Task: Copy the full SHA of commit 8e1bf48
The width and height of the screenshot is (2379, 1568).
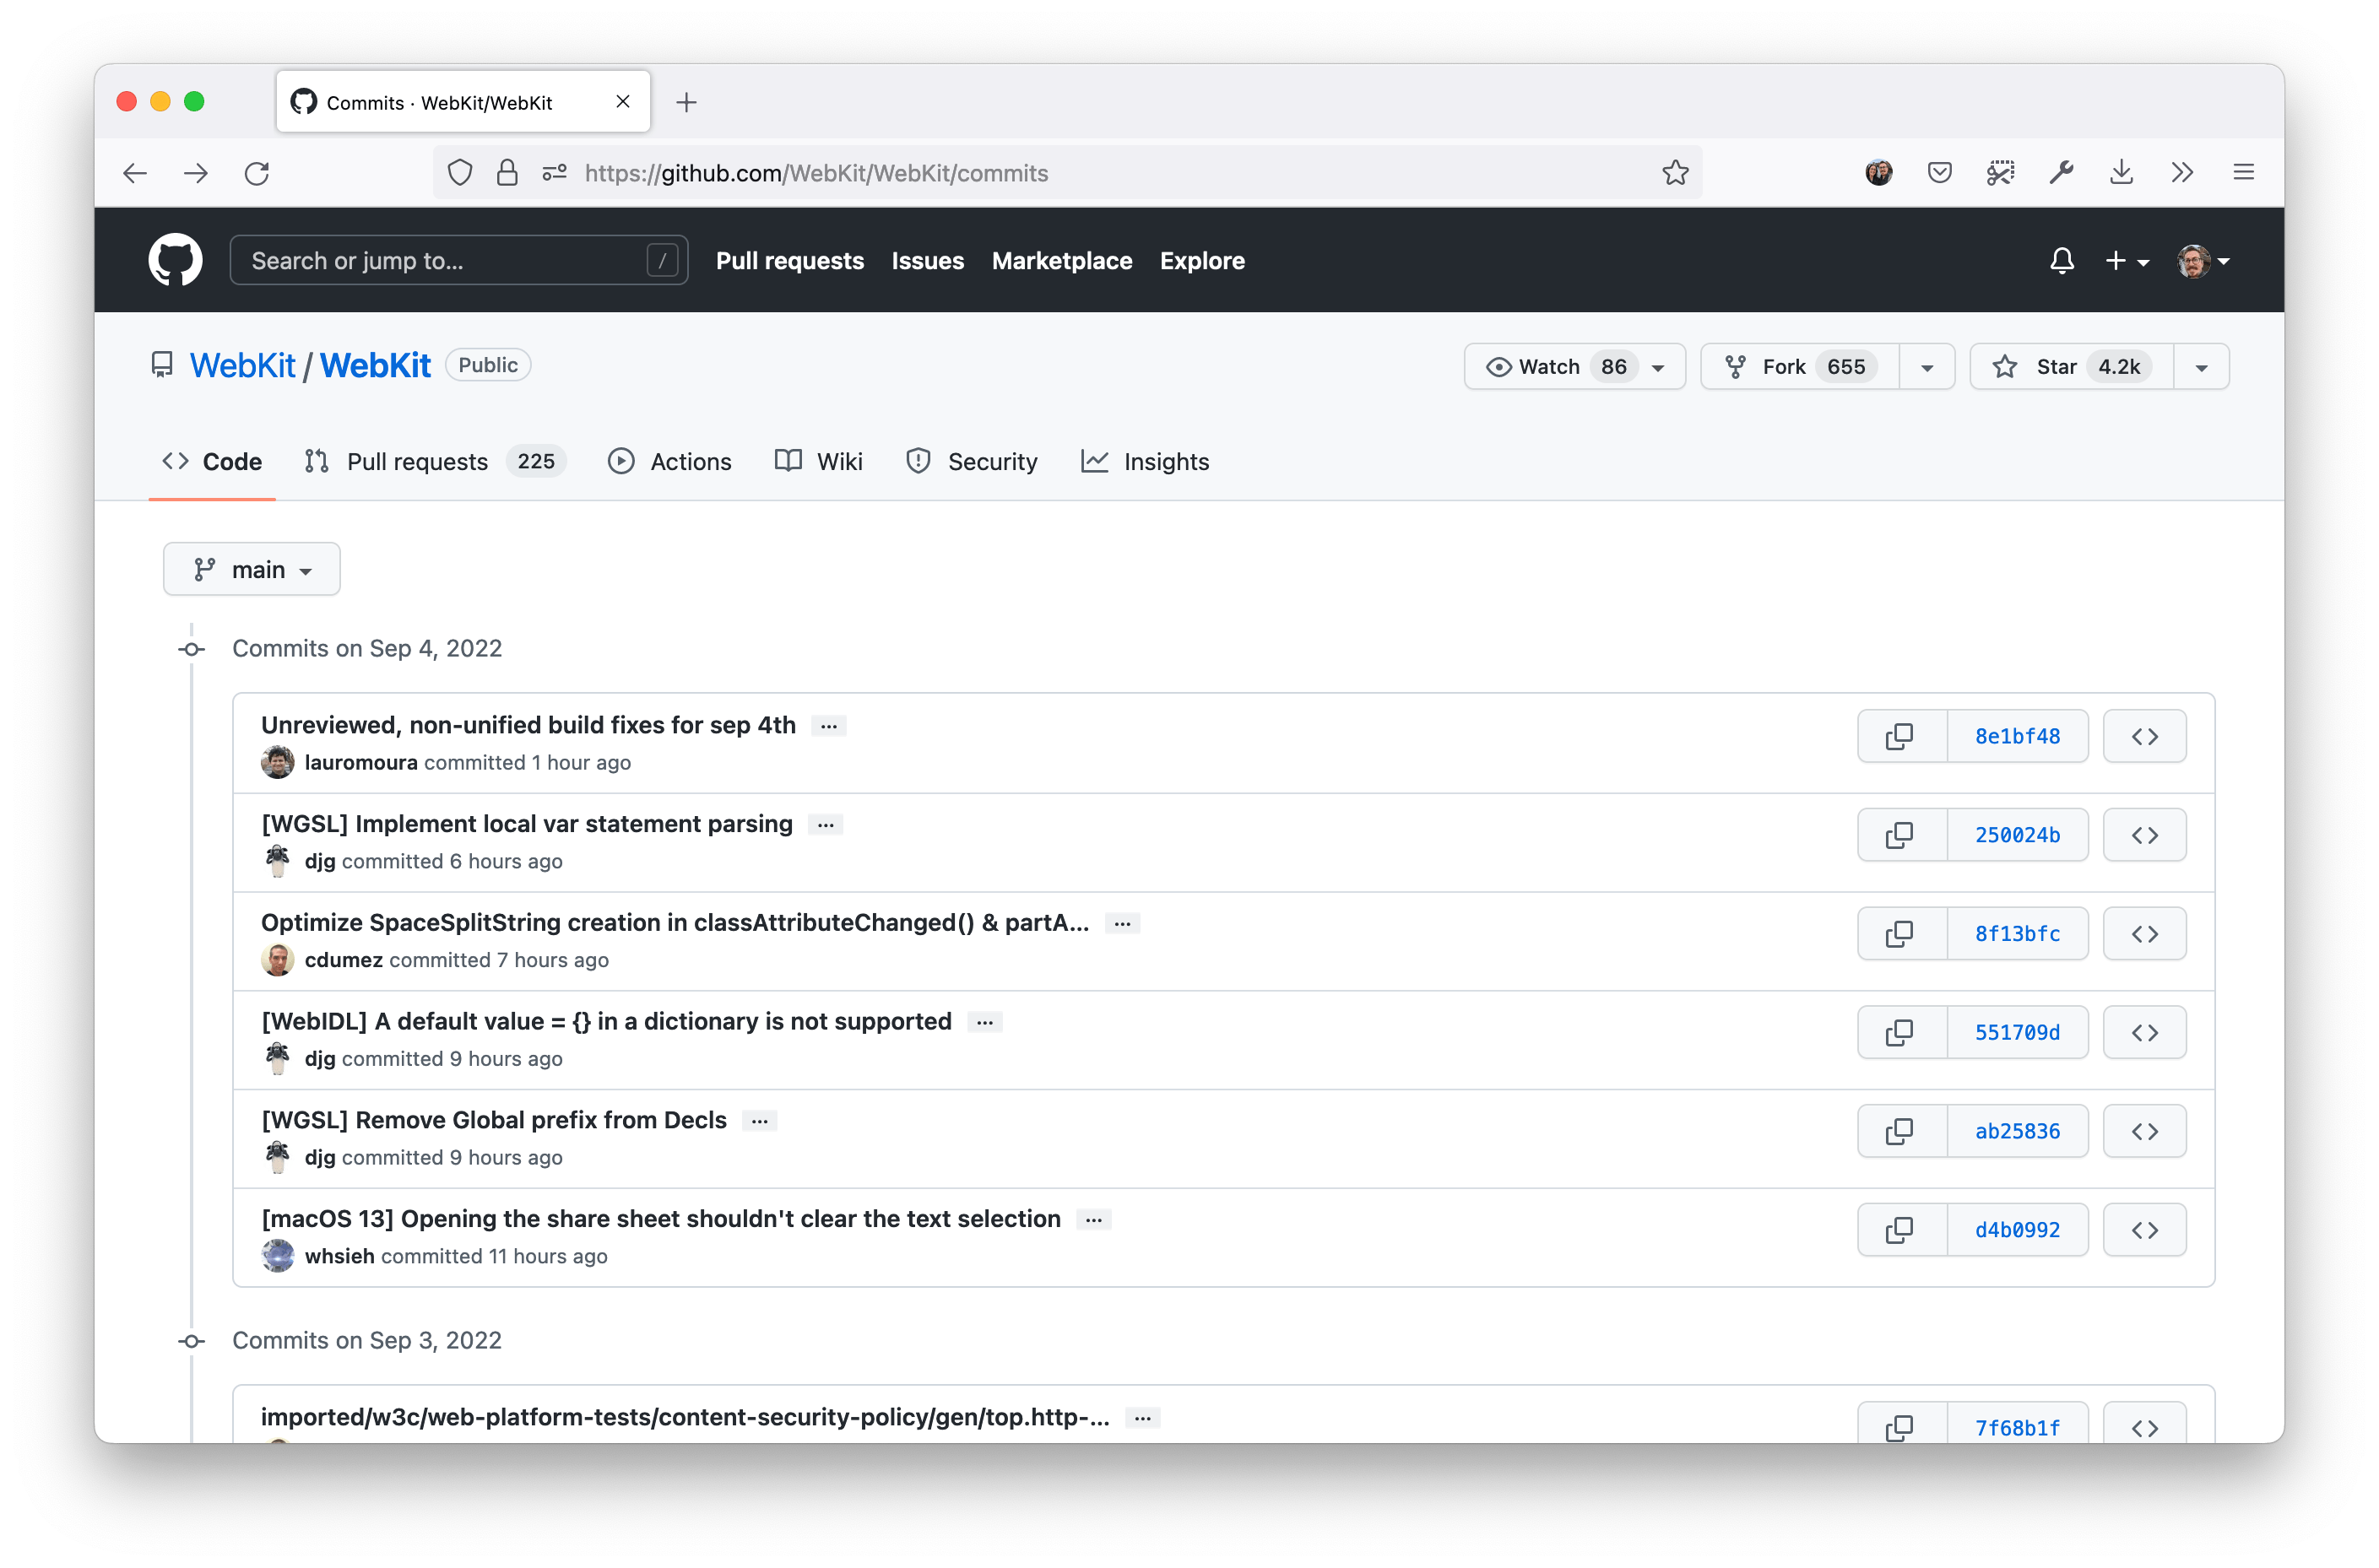Action: pos(1899,736)
